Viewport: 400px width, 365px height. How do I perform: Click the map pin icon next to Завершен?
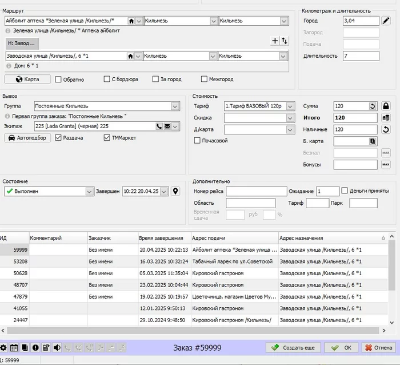point(175,191)
